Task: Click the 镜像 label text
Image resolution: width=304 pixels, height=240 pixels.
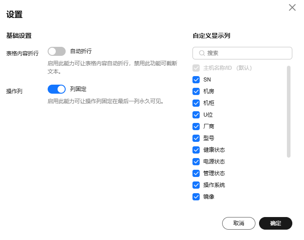Action: click(x=209, y=197)
